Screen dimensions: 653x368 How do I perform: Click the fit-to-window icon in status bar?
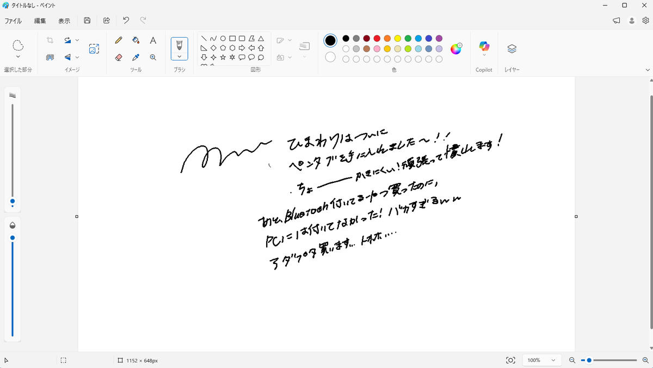pyautogui.click(x=510, y=360)
